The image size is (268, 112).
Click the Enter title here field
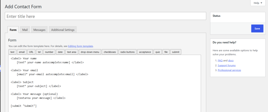pos(105,16)
